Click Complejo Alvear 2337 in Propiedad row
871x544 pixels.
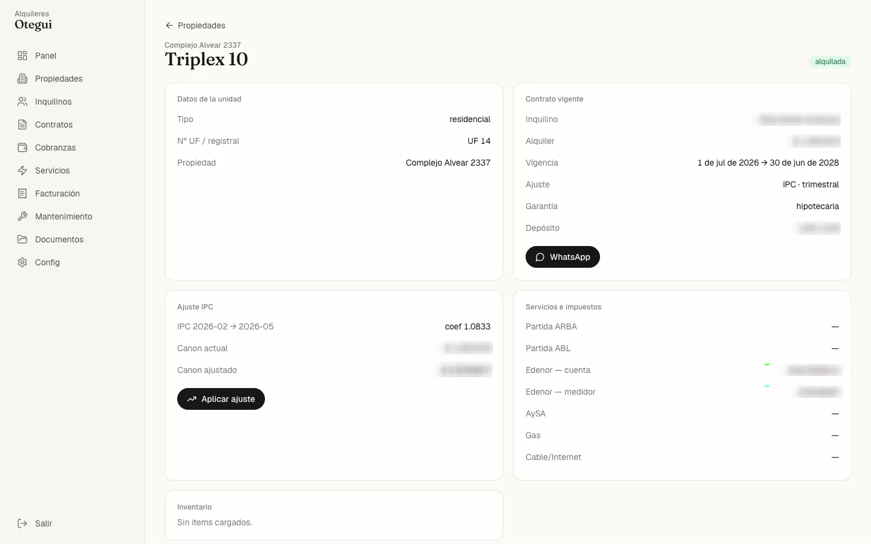[448, 163]
